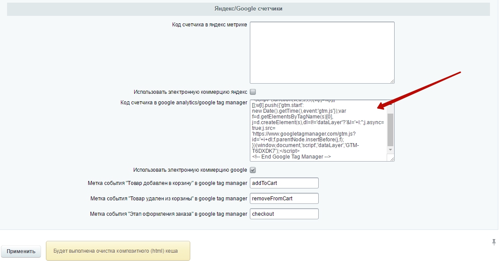Screen dimensions: 501x262
Task: Click the composite cache clearing notice
Action: pyautogui.click(x=118, y=251)
